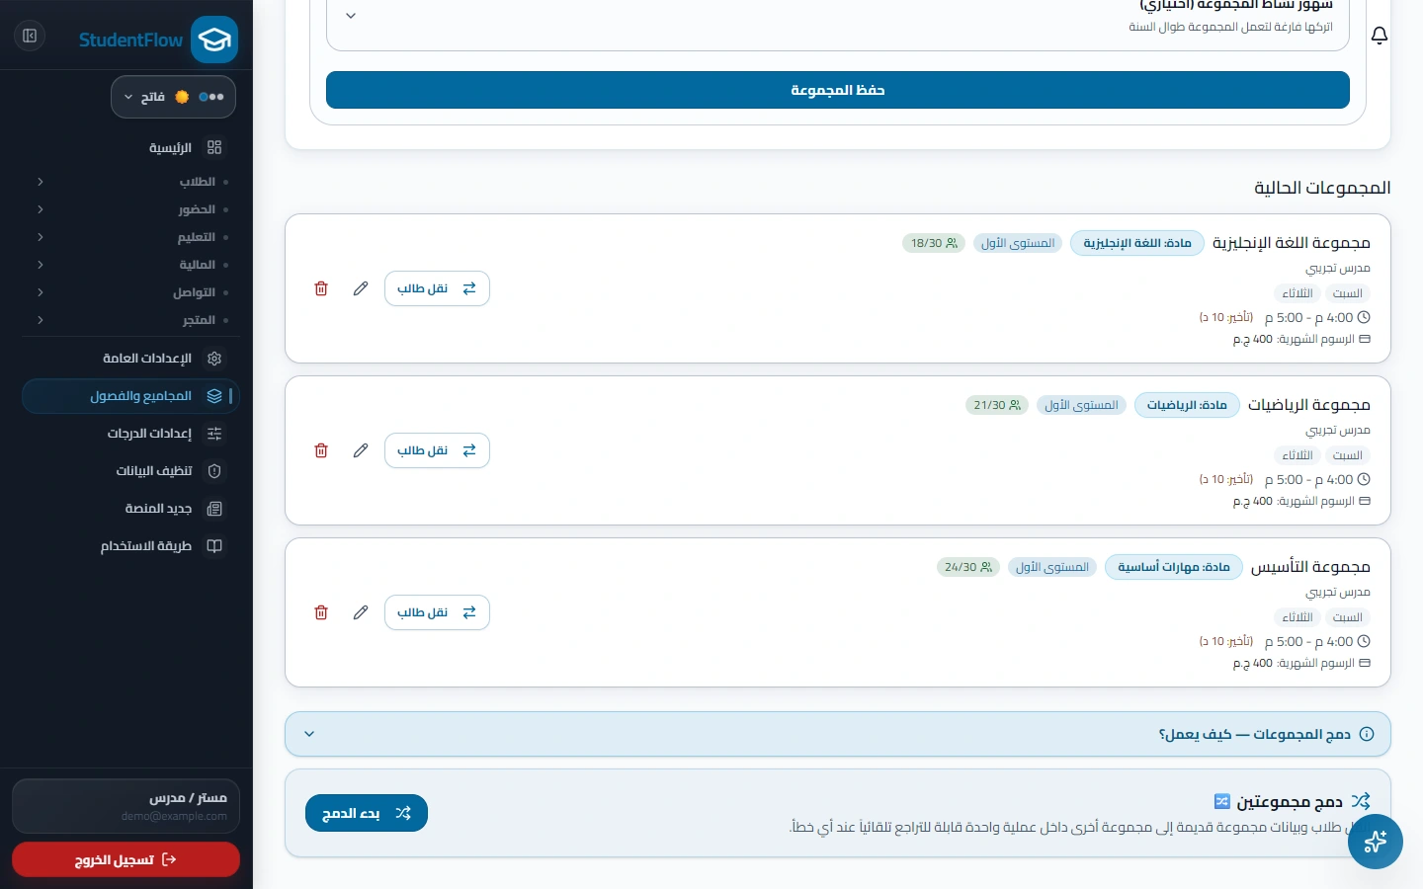Click the بدء الدمج merge button
The width and height of the screenshot is (1423, 889).
point(367,813)
